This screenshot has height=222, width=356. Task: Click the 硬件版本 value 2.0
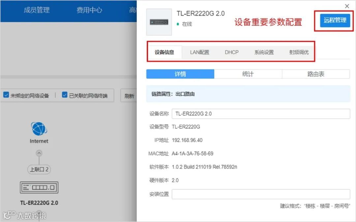(x=175, y=180)
